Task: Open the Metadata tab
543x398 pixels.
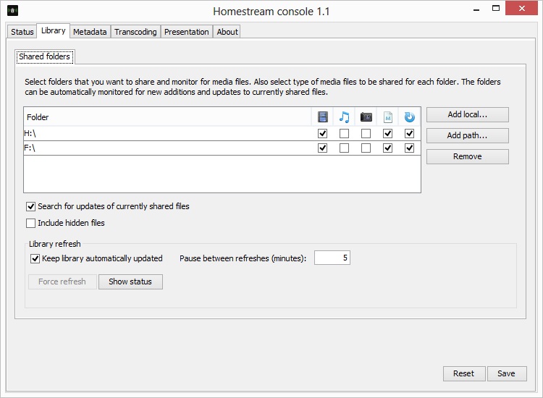Action: coord(90,32)
